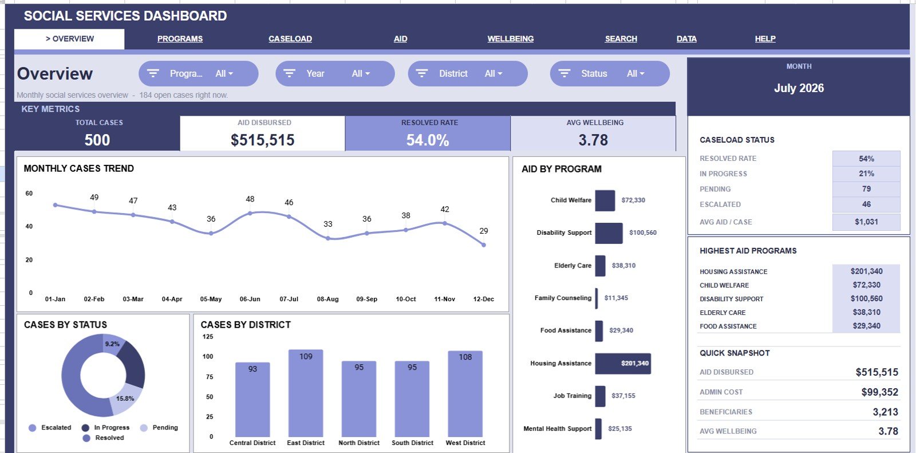Click the Beneficiaries value 3,213
The height and width of the screenshot is (453, 916).
(886, 412)
